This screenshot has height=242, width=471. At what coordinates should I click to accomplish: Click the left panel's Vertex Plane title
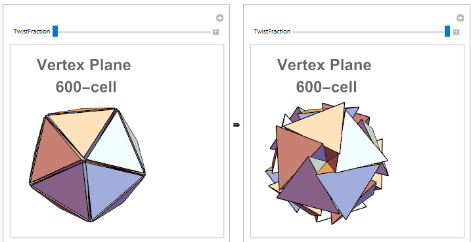84,65
